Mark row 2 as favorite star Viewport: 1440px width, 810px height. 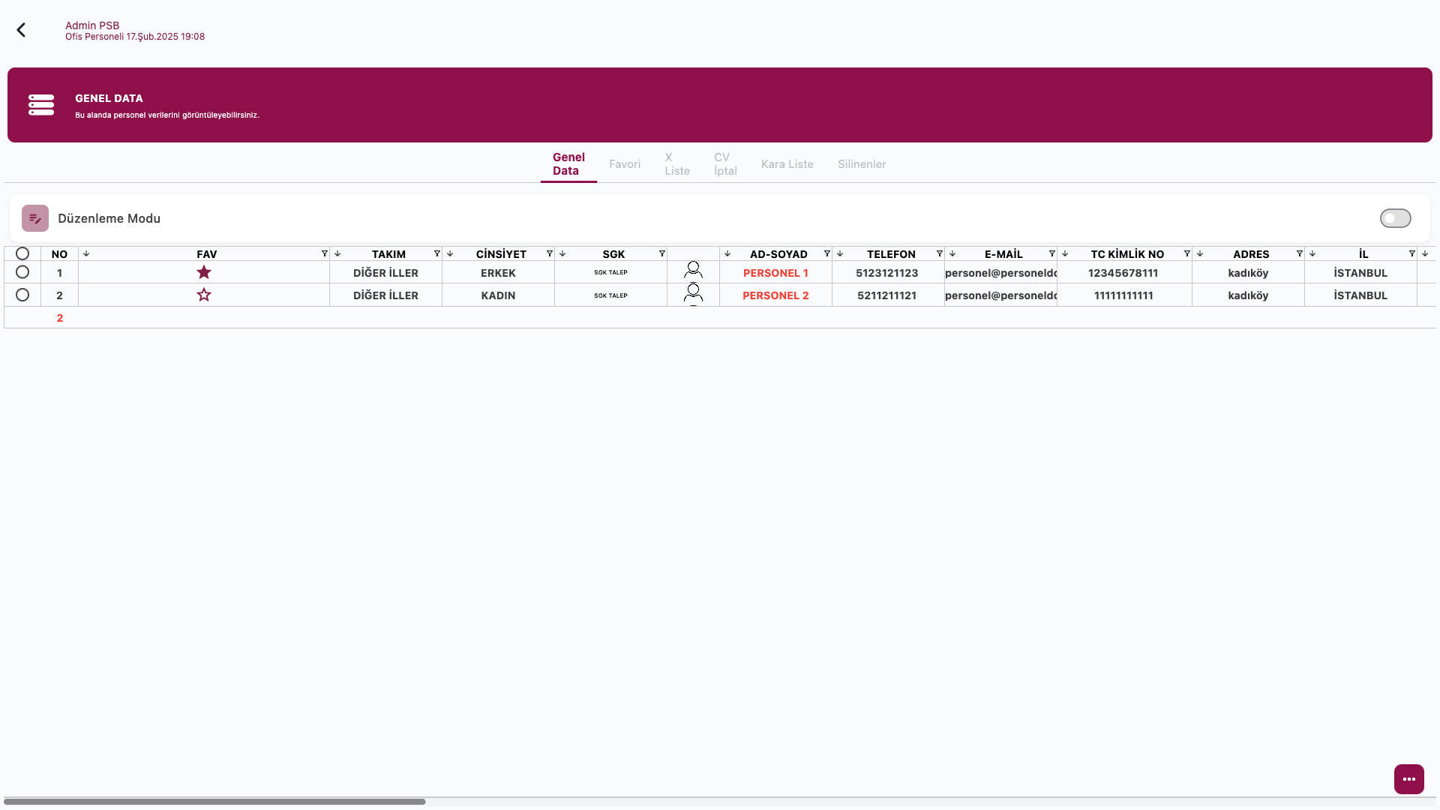[x=204, y=295]
